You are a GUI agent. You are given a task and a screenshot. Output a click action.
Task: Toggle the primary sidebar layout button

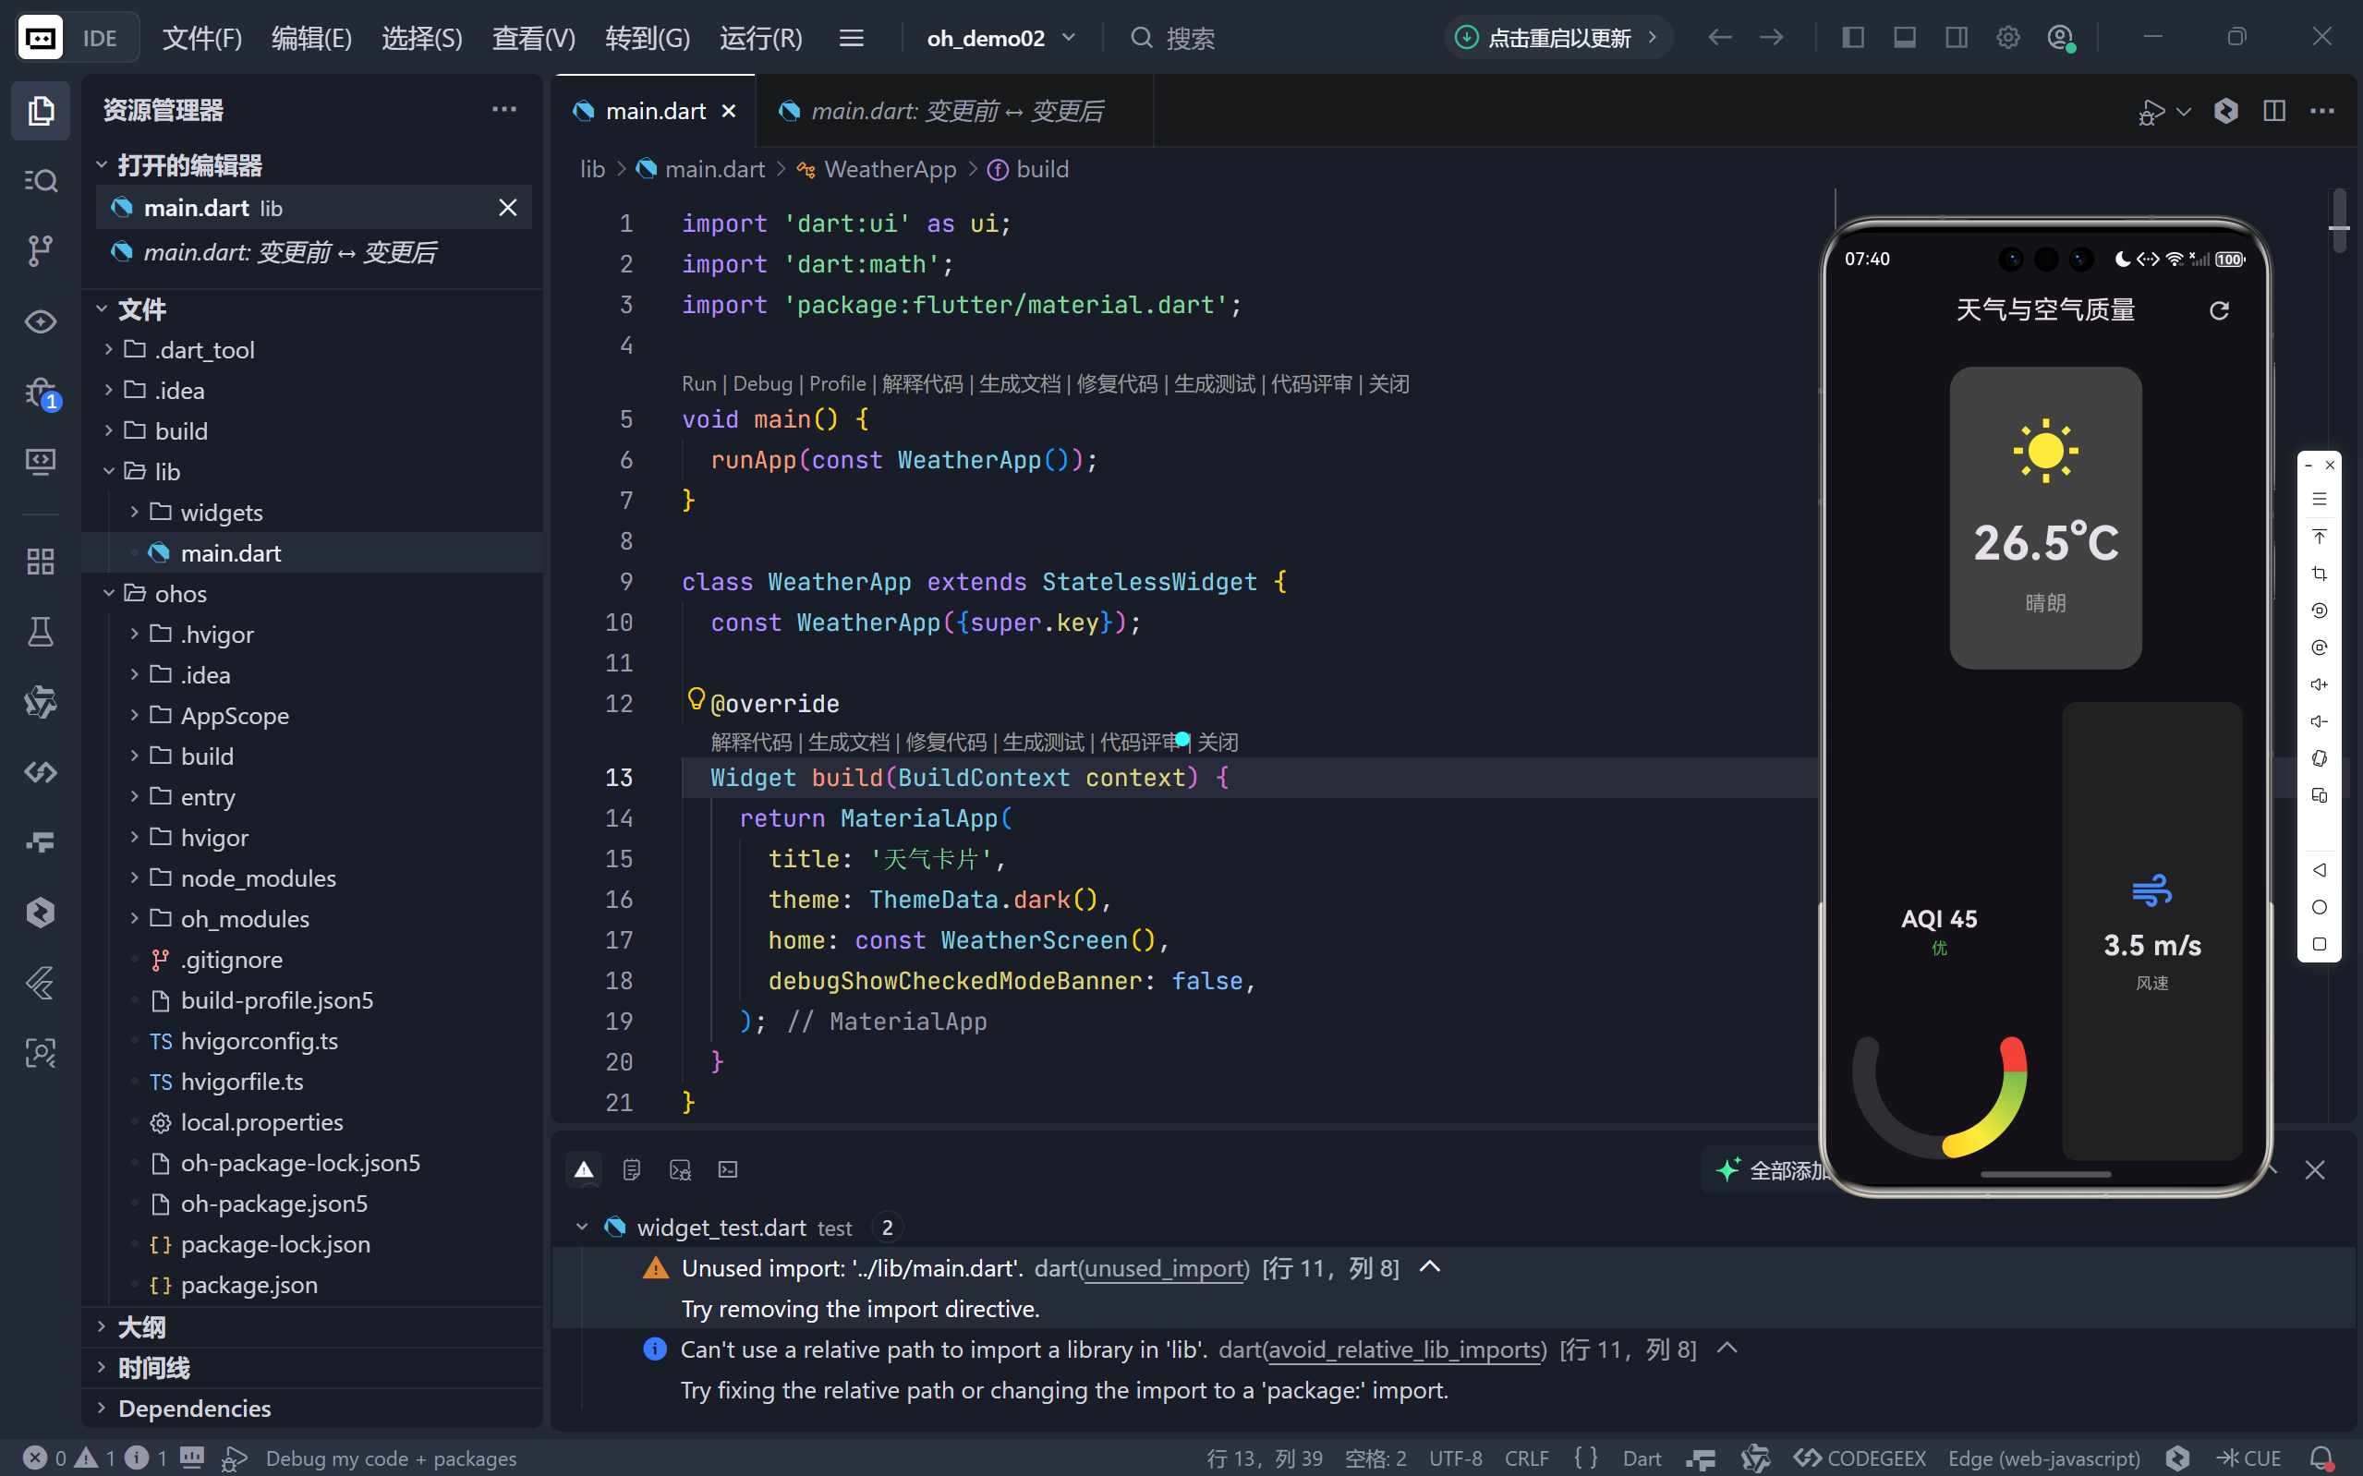(x=1852, y=38)
